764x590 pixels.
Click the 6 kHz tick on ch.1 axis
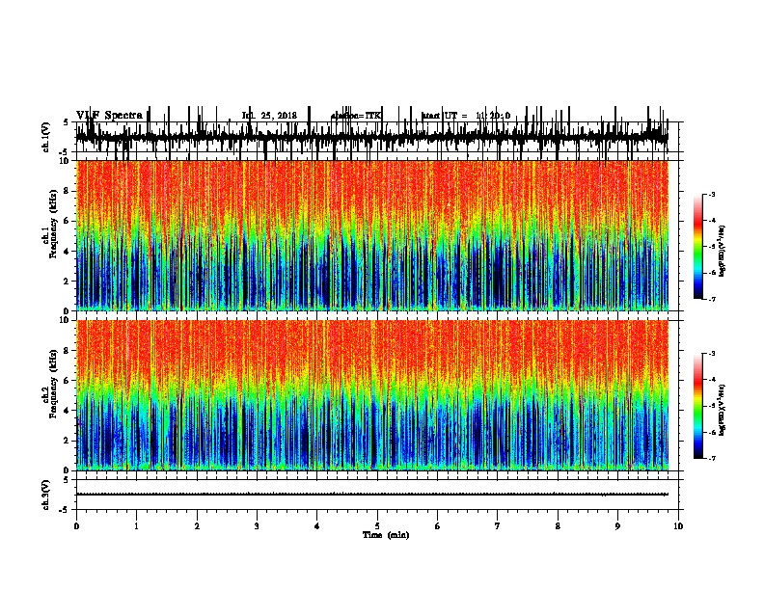(x=67, y=221)
